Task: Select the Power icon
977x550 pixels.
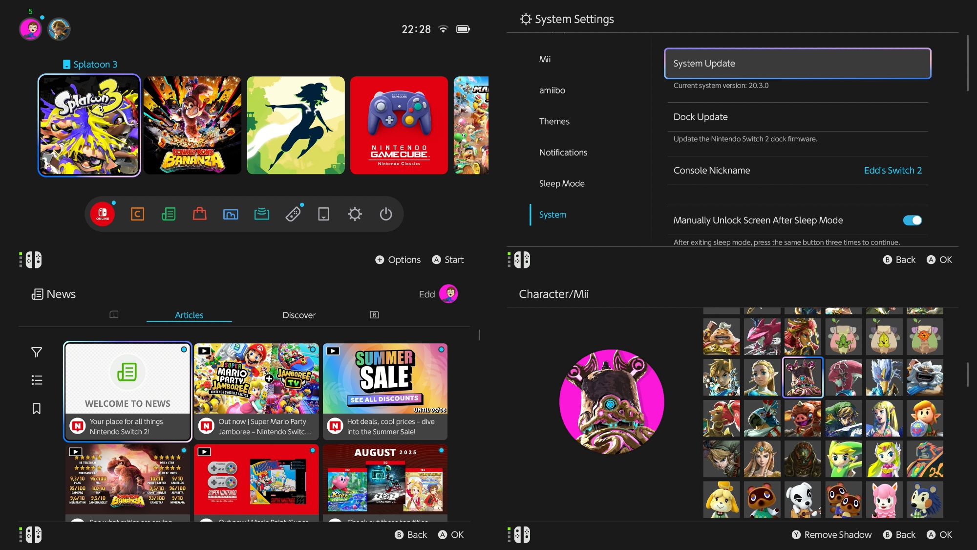Action: click(386, 214)
